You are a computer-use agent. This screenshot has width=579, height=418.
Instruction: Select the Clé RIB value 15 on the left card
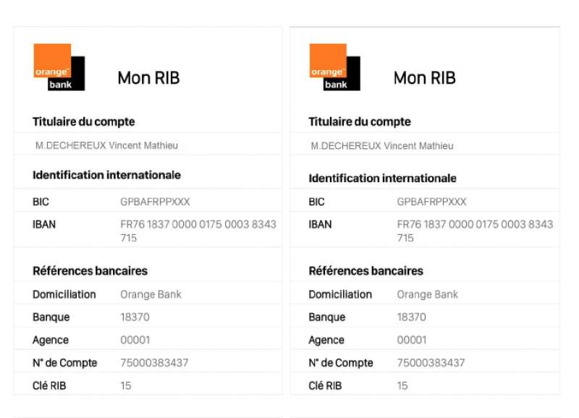(x=126, y=386)
